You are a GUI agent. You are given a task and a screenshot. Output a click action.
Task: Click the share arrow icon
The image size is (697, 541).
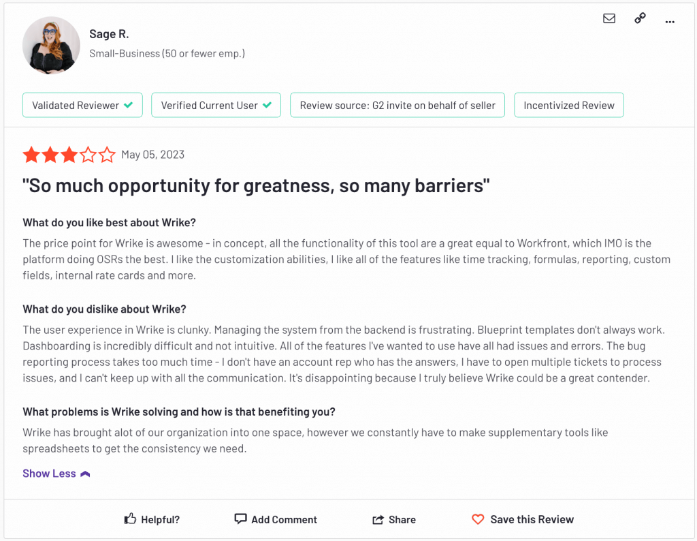point(378,519)
